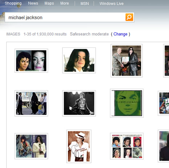Screen dimensions: 169x168
Task: Open the soldier handshake certificate thumbnail
Action: [126, 60]
